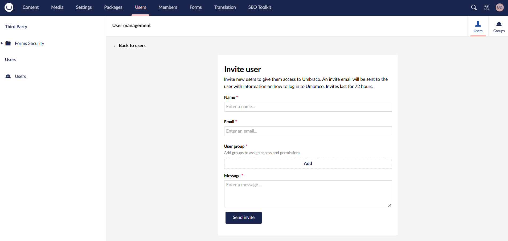The width and height of the screenshot is (508, 241).
Task: Switch to the Users view icon
Action: point(478,26)
